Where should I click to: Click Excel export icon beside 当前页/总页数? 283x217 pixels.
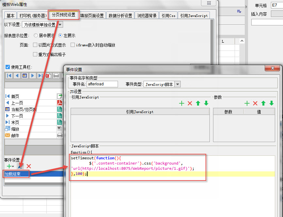coord(60,109)
